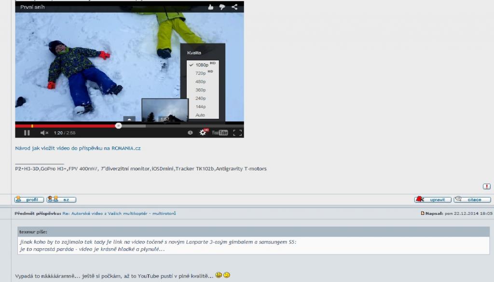The height and width of the screenshot is (282, 494).
Task: Select 1080p HD quality option
Action: pyautogui.click(x=202, y=65)
